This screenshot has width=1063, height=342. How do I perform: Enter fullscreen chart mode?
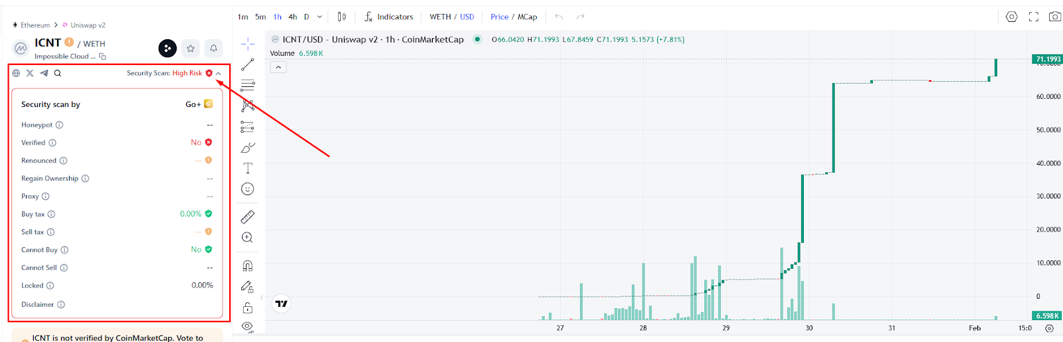point(1034,17)
